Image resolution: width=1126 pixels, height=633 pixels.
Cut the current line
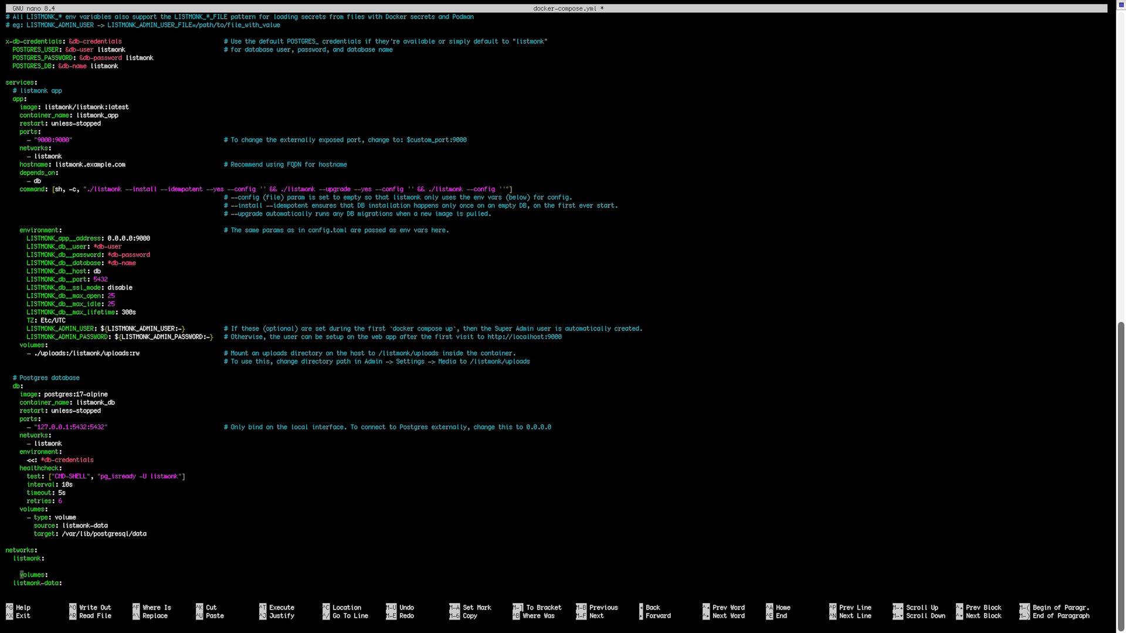click(211, 608)
